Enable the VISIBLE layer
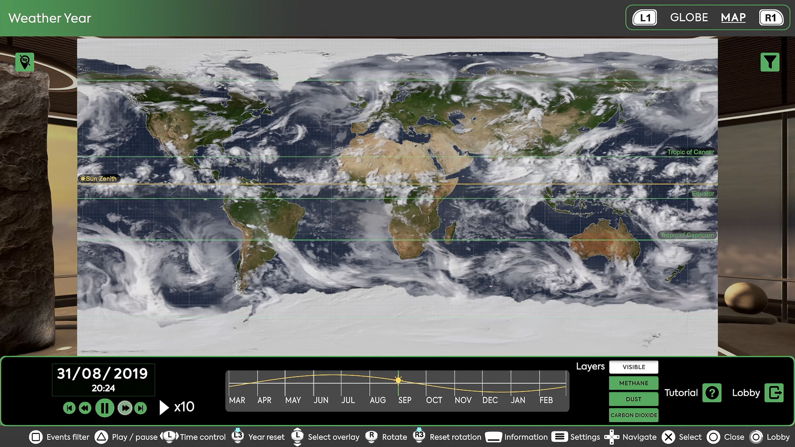 coord(634,367)
